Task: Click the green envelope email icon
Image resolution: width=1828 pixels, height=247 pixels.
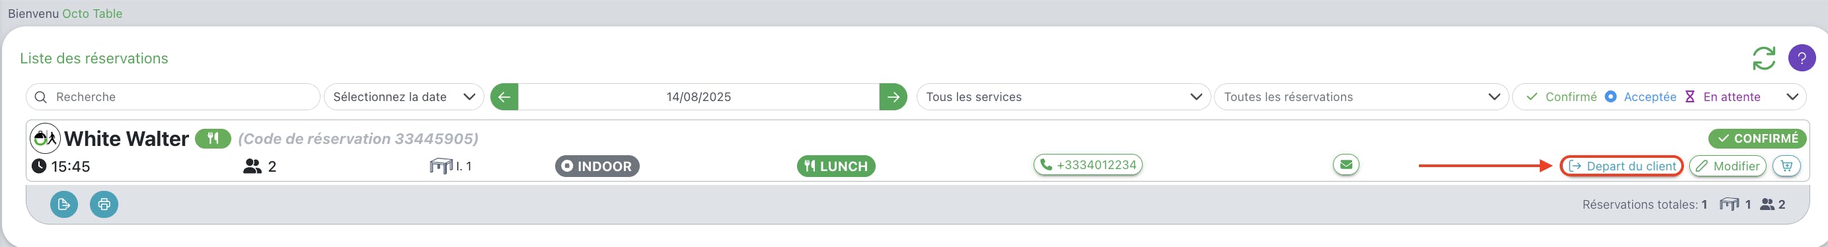Action: [1346, 164]
